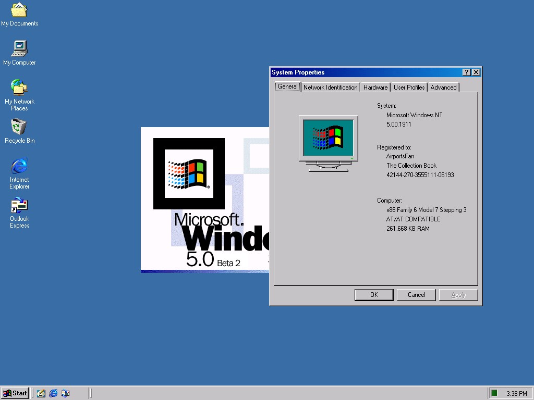Screen dimensions: 534x400
Task: Select the Outlook Express desktop icon
Action: [19, 213]
